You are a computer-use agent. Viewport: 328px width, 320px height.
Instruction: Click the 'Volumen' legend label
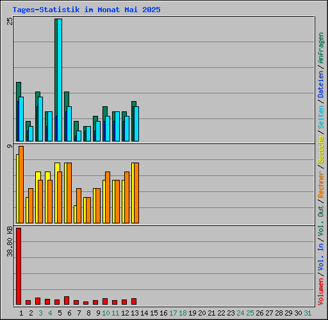pos(321,292)
